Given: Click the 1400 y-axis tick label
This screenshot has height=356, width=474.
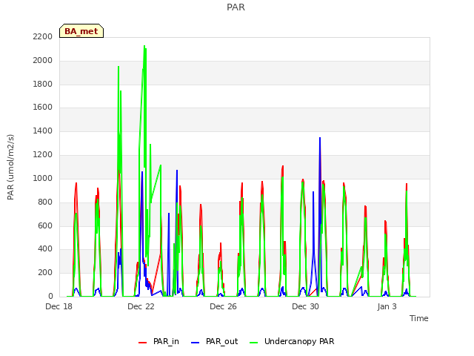Looking at the screenshot, I should coord(43,131).
